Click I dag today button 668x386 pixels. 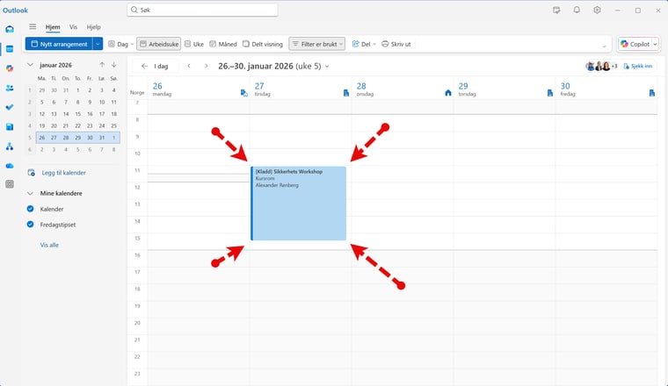pyautogui.click(x=155, y=66)
